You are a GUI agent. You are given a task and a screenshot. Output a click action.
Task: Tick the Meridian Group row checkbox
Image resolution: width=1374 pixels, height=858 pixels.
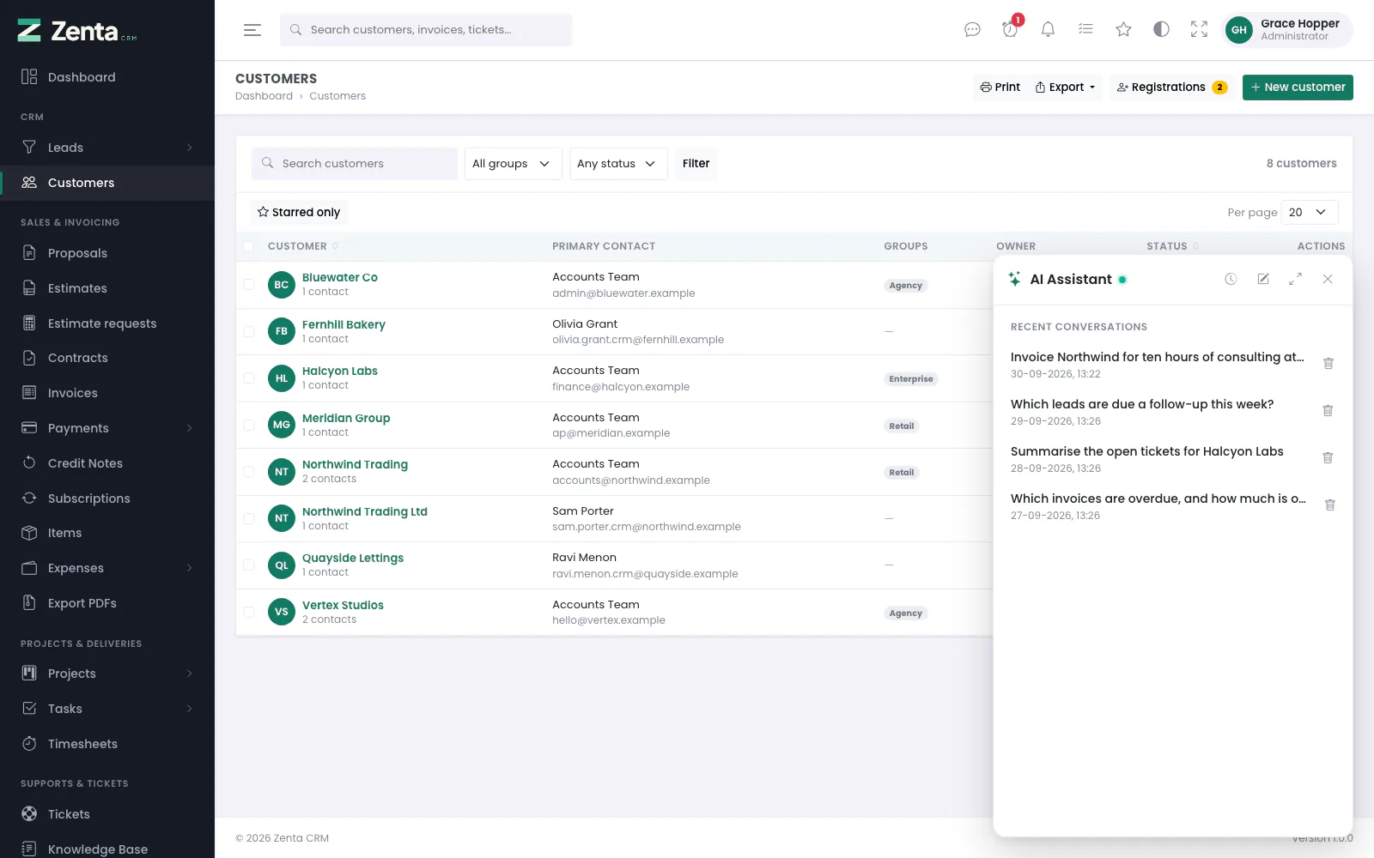coord(248,425)
